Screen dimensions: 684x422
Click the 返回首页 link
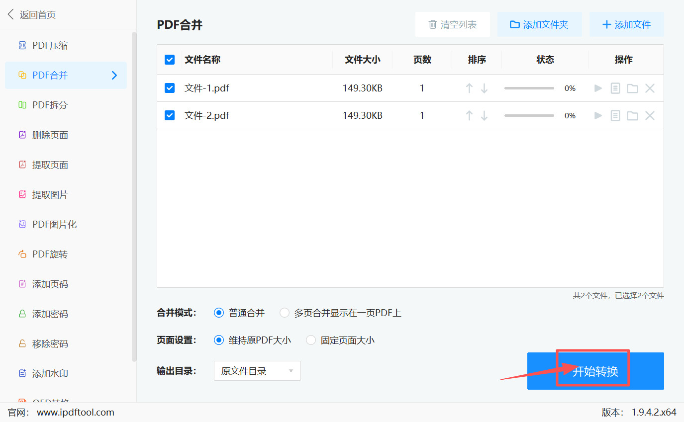tap(32, 14)
